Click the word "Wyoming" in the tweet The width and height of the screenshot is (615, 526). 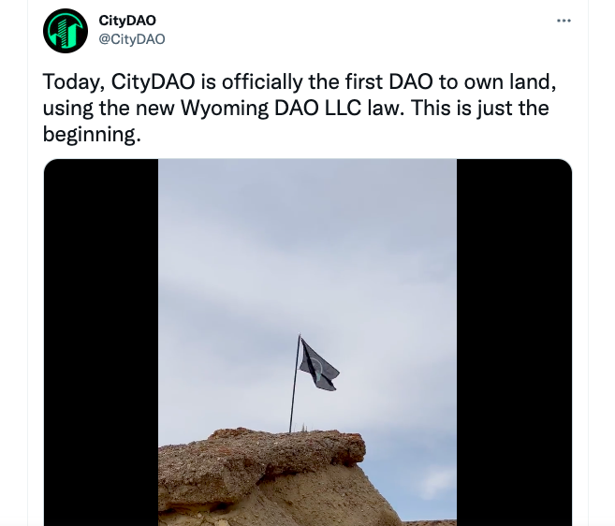[x=225, y=109]
